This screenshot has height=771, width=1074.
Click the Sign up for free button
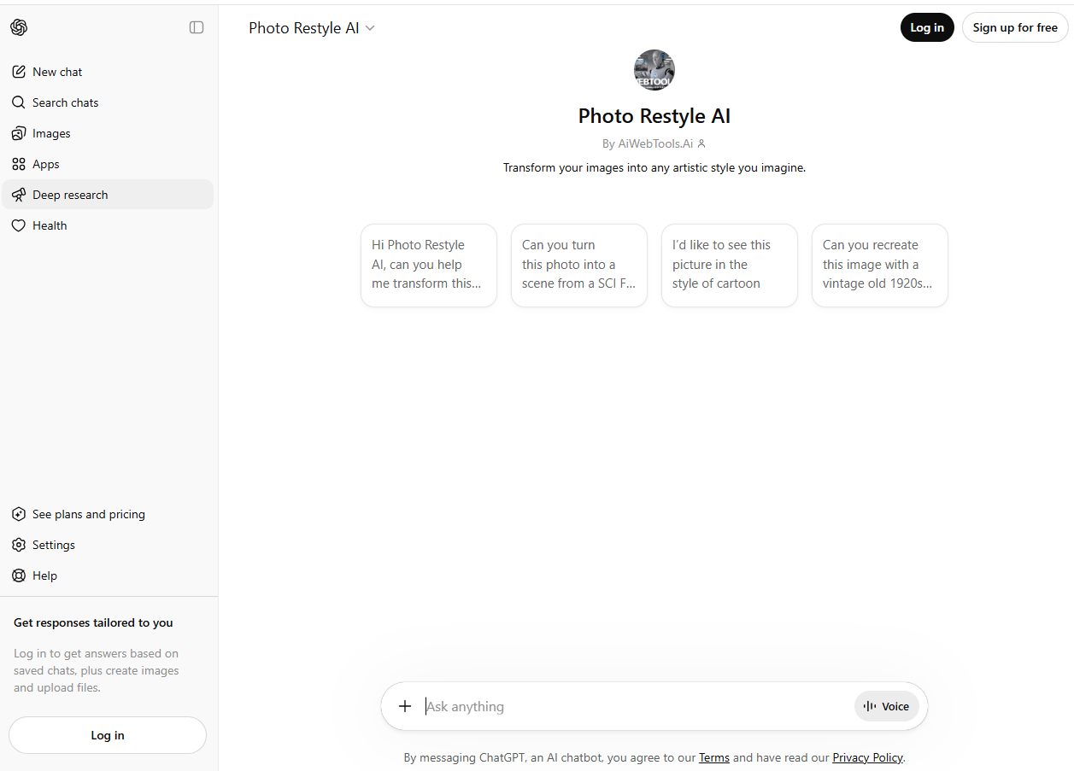click(1015, 27)
